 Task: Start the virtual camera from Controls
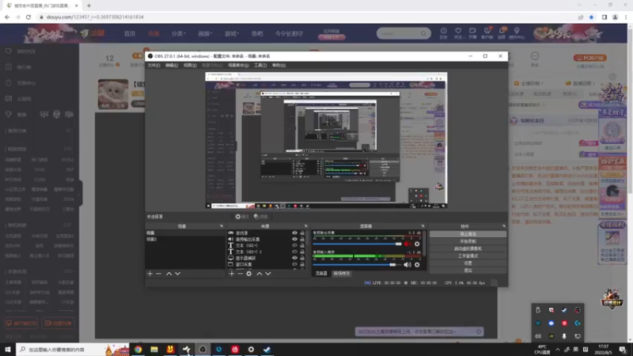(468, 248)
